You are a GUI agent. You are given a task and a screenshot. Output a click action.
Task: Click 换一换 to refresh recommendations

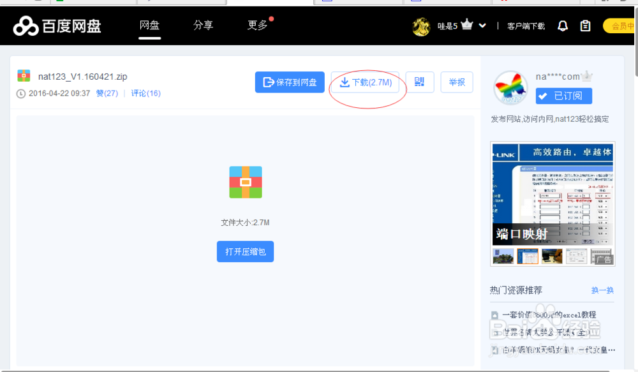(x=602, y=290)
